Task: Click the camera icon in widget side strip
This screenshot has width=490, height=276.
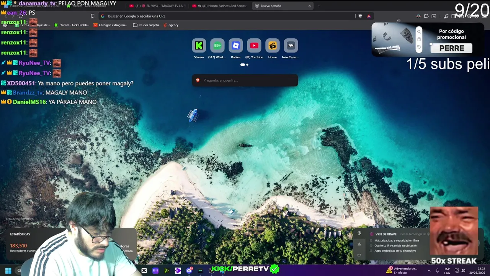Action: pos(359,255)
